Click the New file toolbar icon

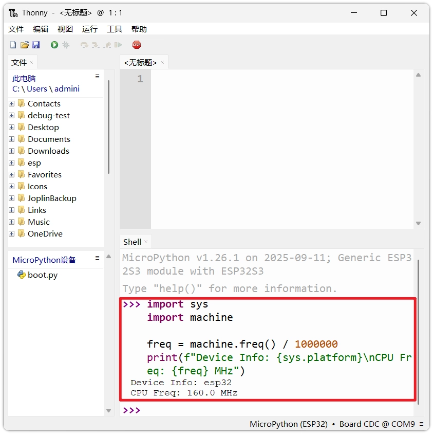coord(13,45)
